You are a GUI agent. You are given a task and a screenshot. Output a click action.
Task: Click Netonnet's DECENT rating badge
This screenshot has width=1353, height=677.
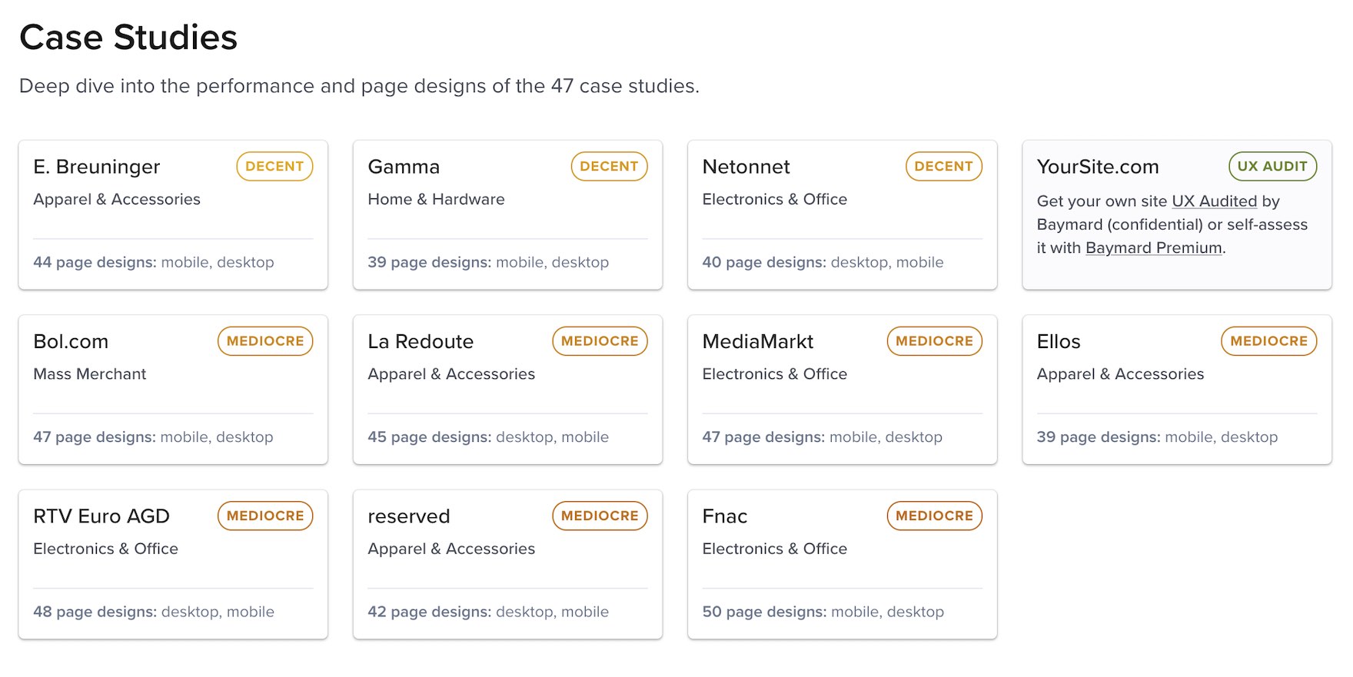pos(943,167)
